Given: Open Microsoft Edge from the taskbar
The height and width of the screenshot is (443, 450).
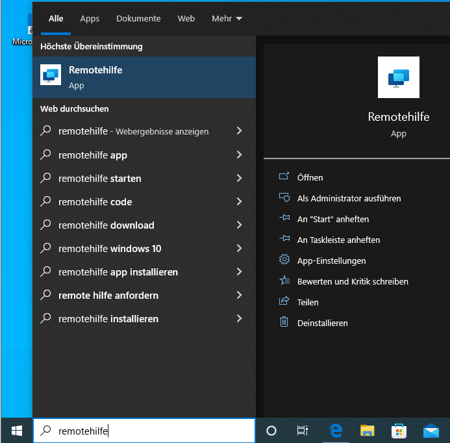Looking at the screenshot, I should [336, 430].
